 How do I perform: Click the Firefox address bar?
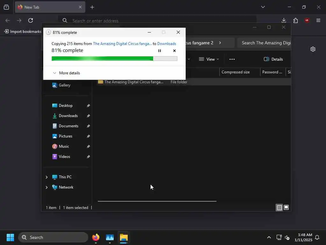coord(158,20)
